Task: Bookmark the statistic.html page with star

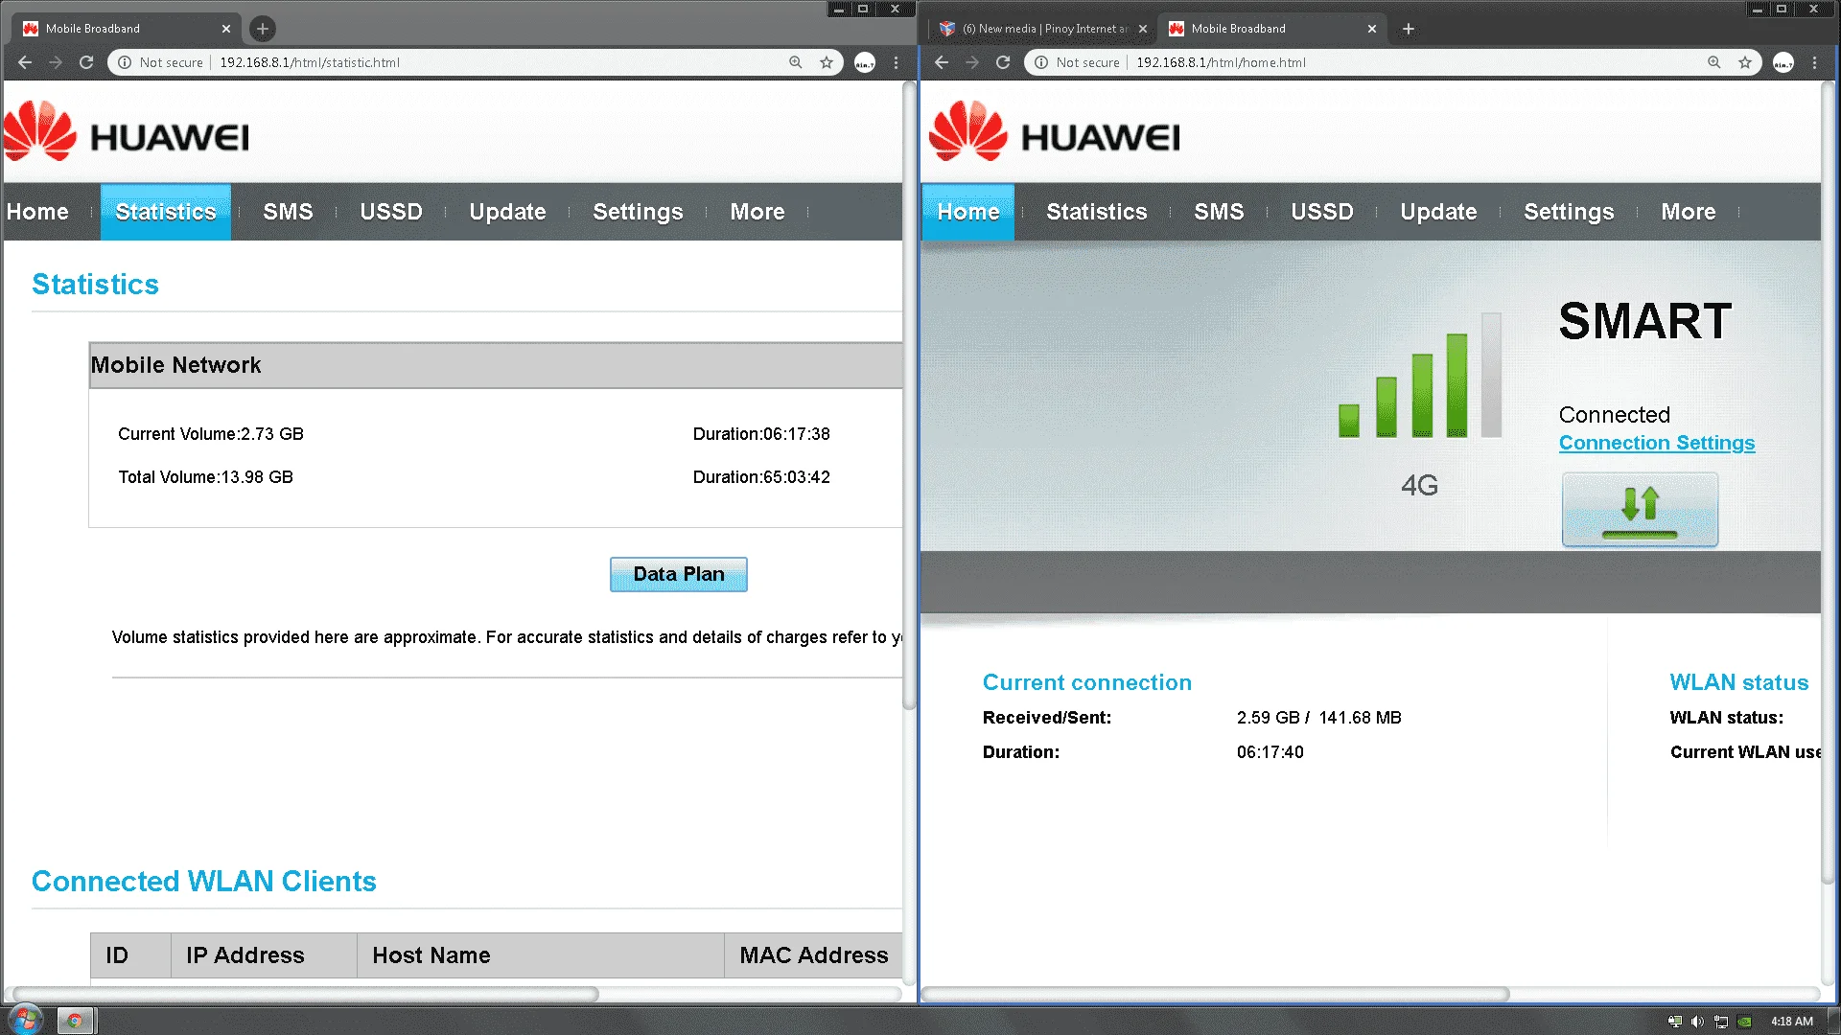Action: click(x=827, y=62)
